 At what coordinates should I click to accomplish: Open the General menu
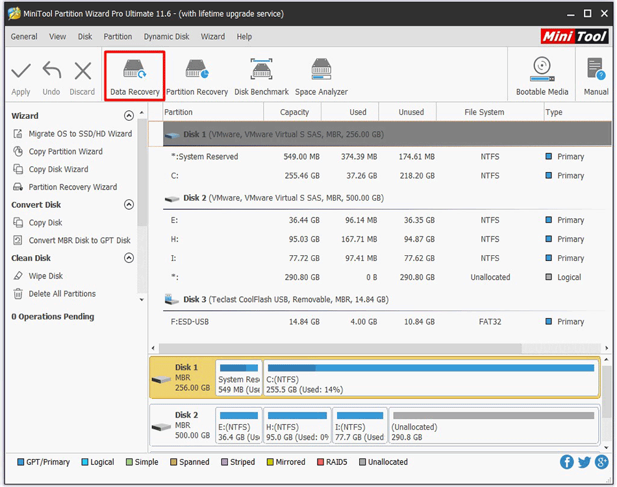[24, 36]
